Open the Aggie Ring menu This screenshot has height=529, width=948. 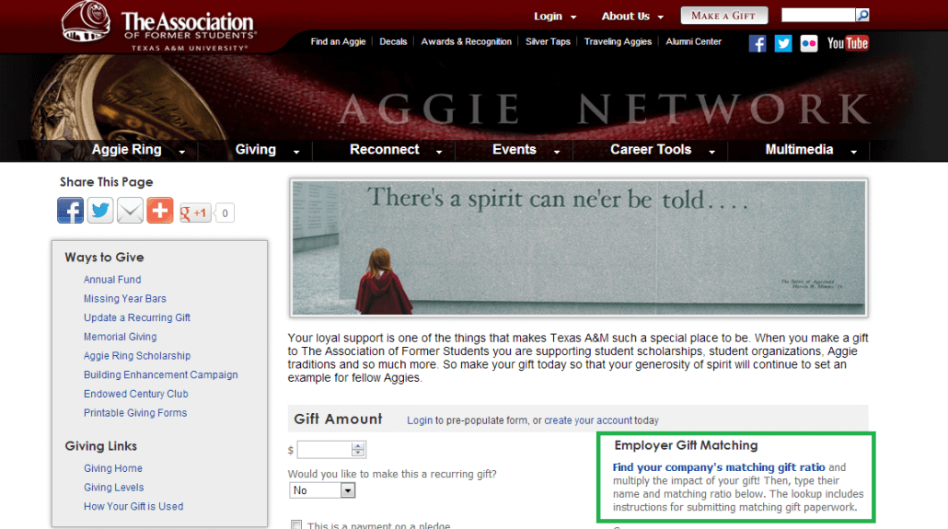(138, 150)
